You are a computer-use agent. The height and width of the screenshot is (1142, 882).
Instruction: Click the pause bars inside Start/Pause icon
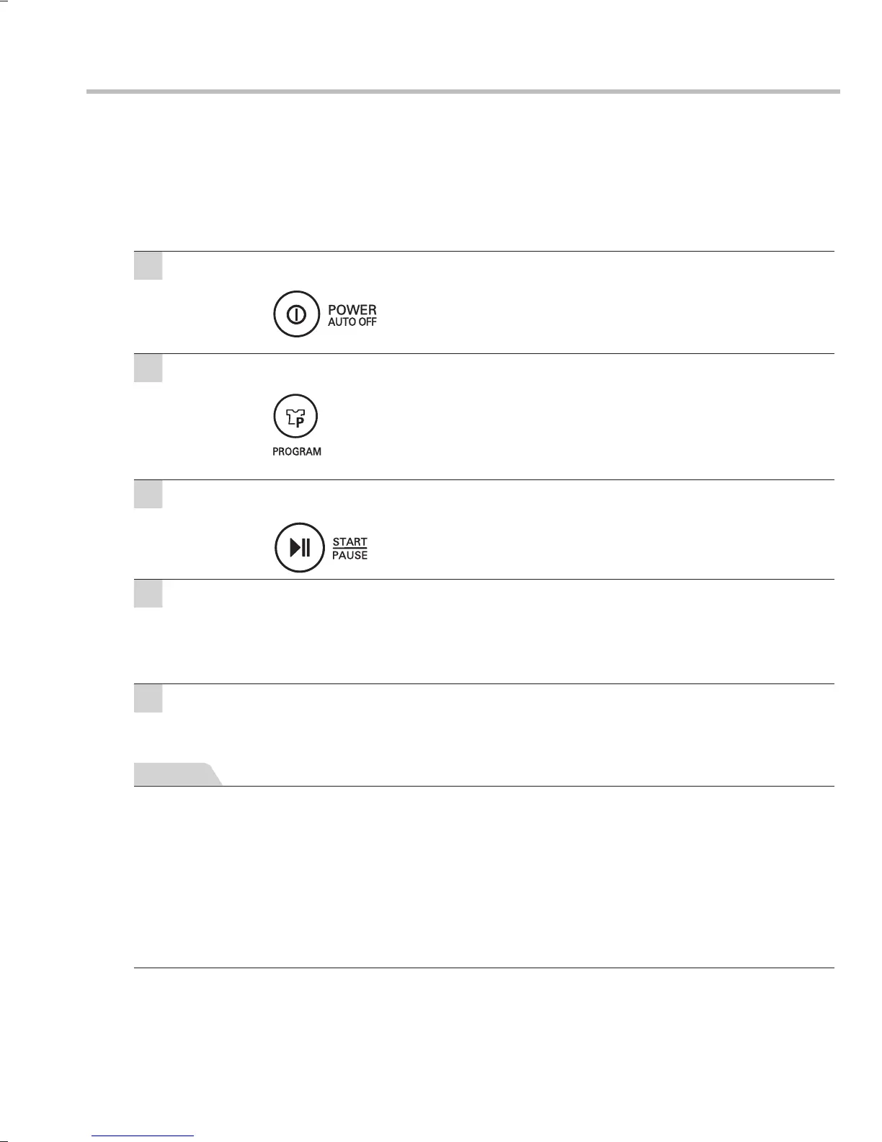306,548
